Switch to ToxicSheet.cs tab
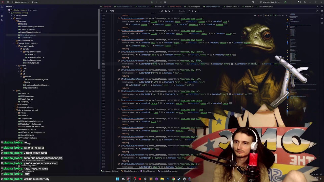The height and width of the screenshot is (182, 324). coord(142,6)
